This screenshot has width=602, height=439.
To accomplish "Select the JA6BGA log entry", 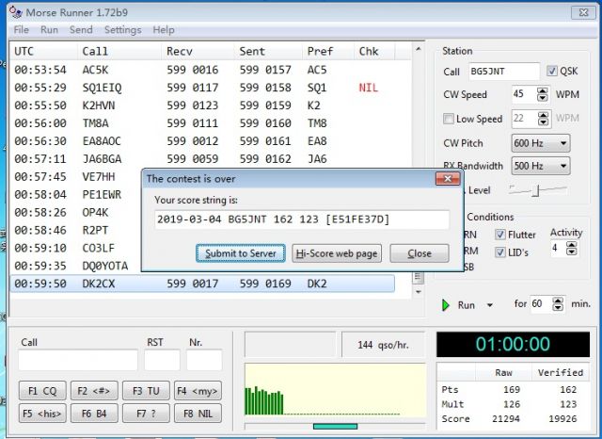I will (202, 159).
